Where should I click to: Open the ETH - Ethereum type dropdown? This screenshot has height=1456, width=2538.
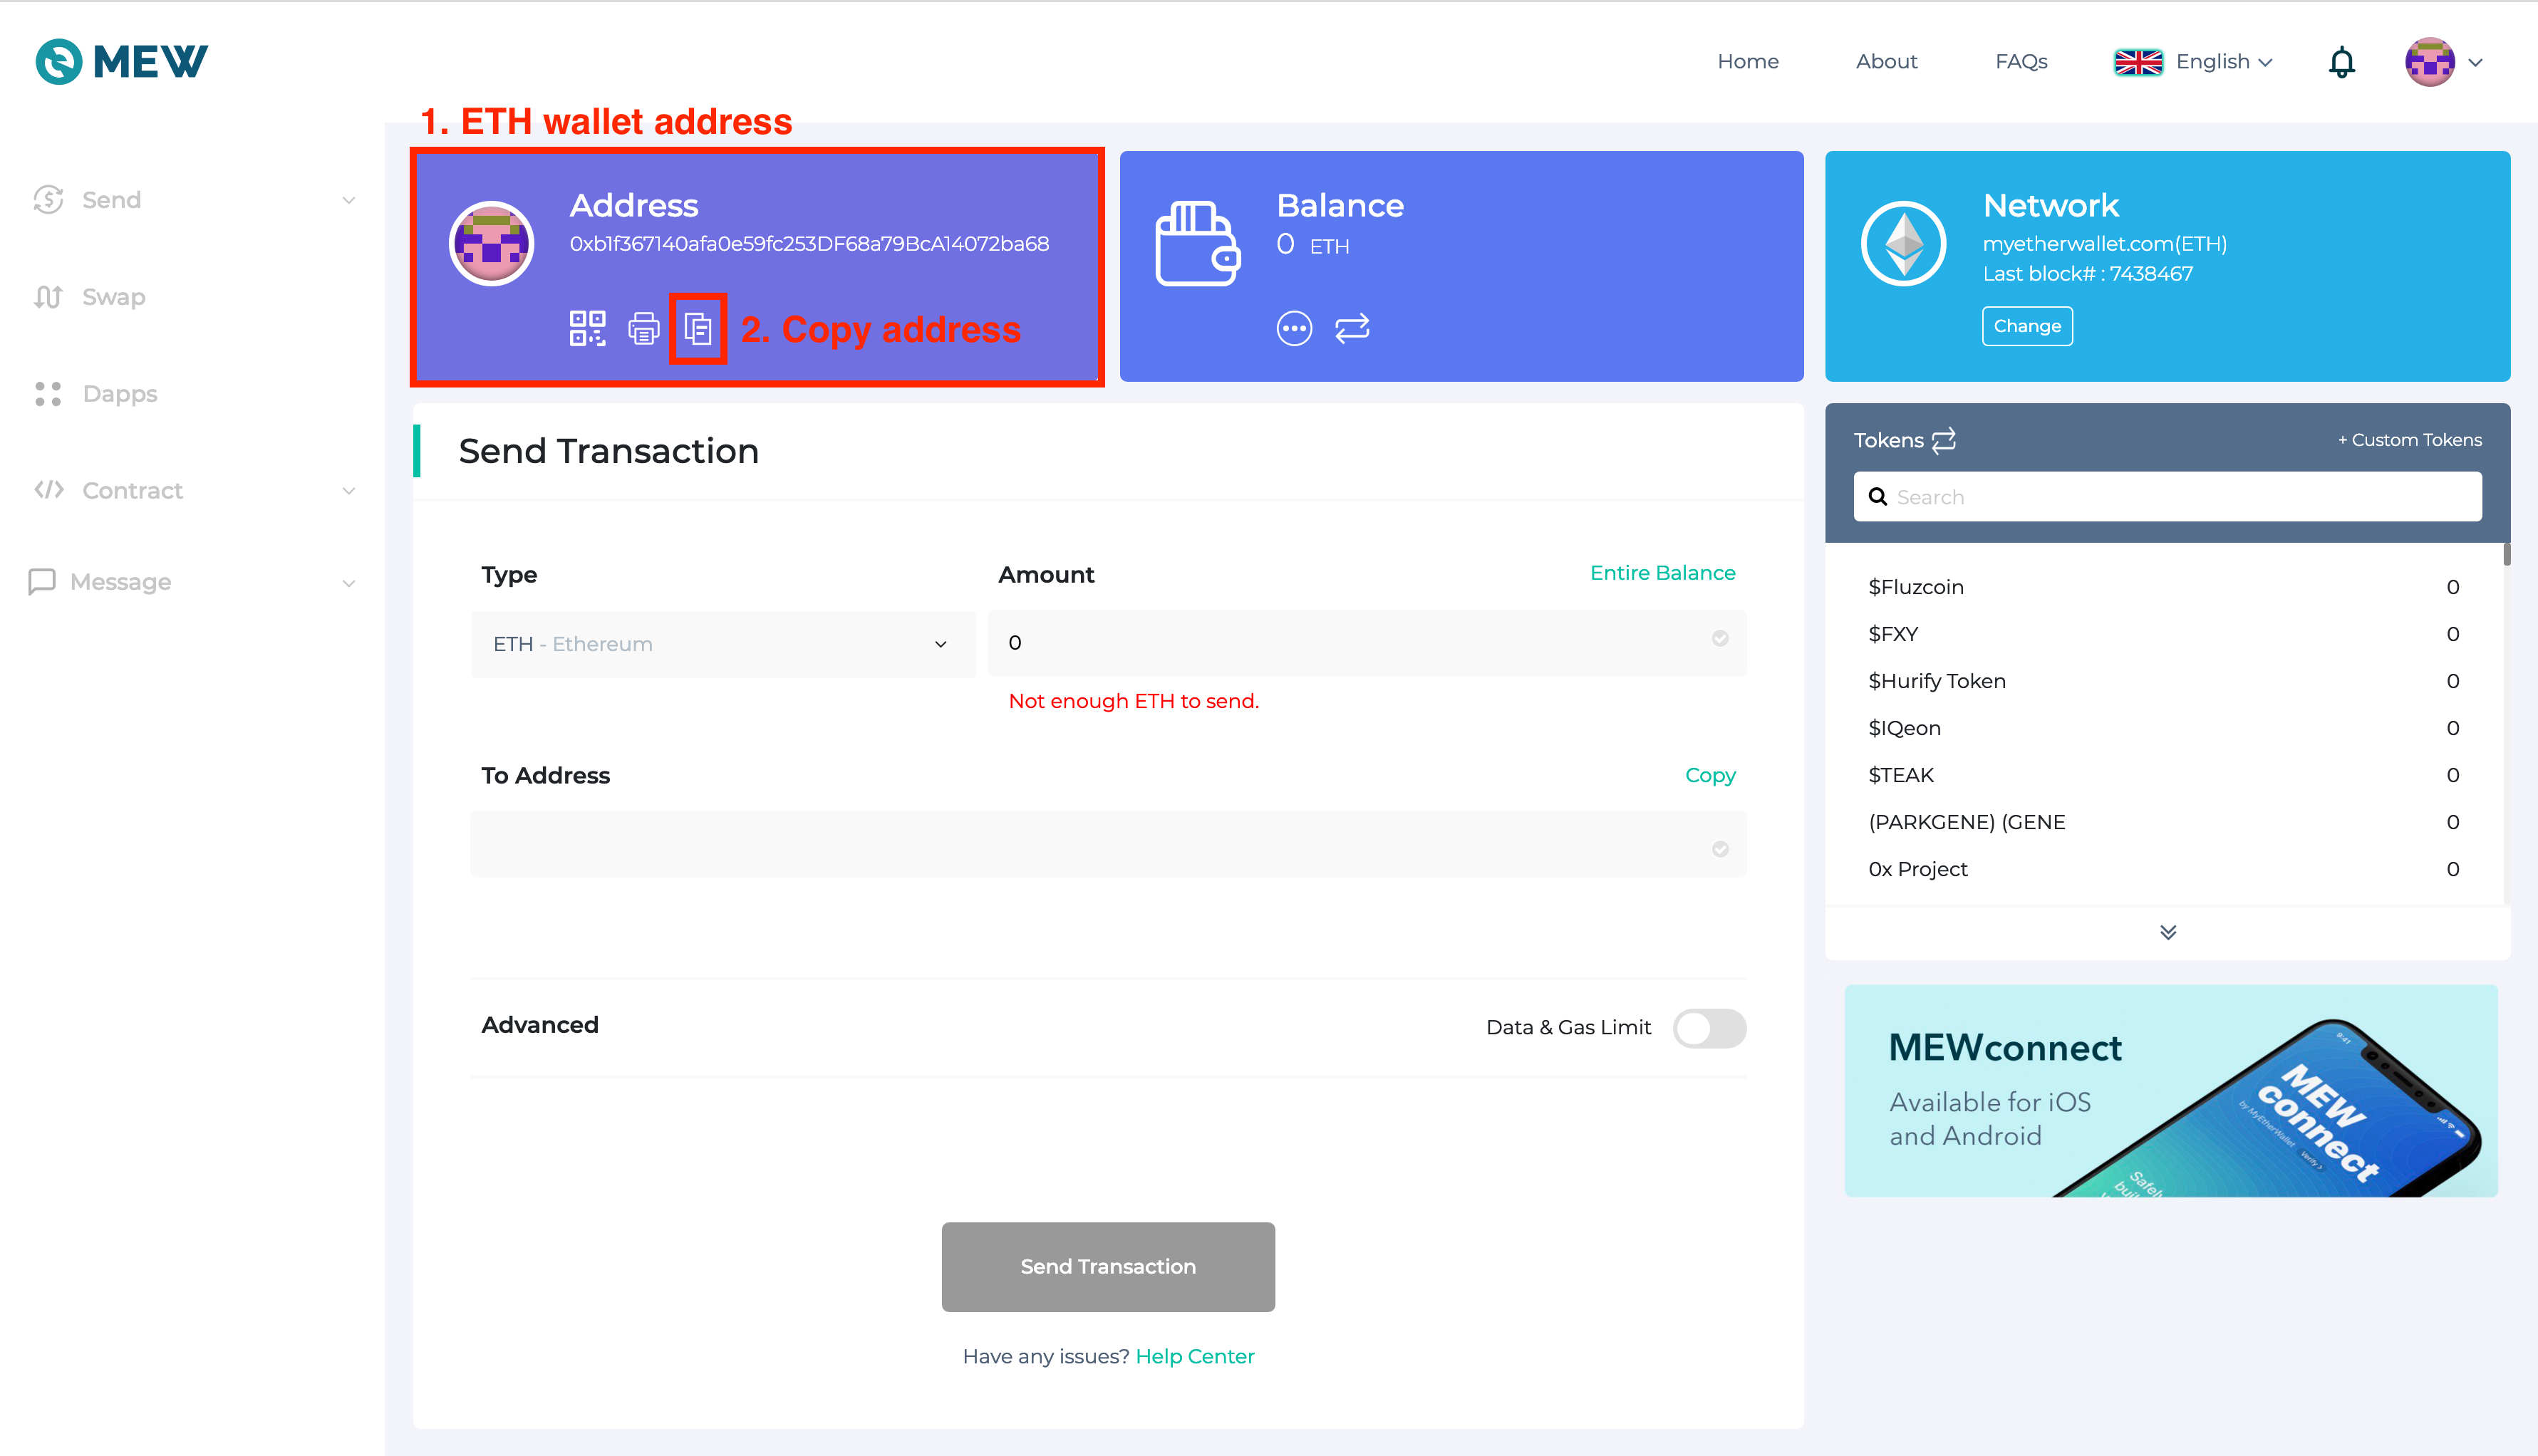(x=723, y=644)
